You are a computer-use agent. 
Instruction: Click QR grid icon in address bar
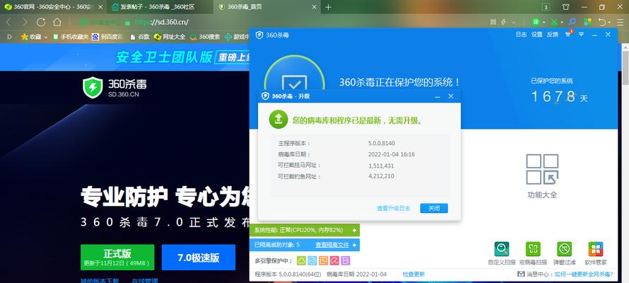[x=494, y=22]
